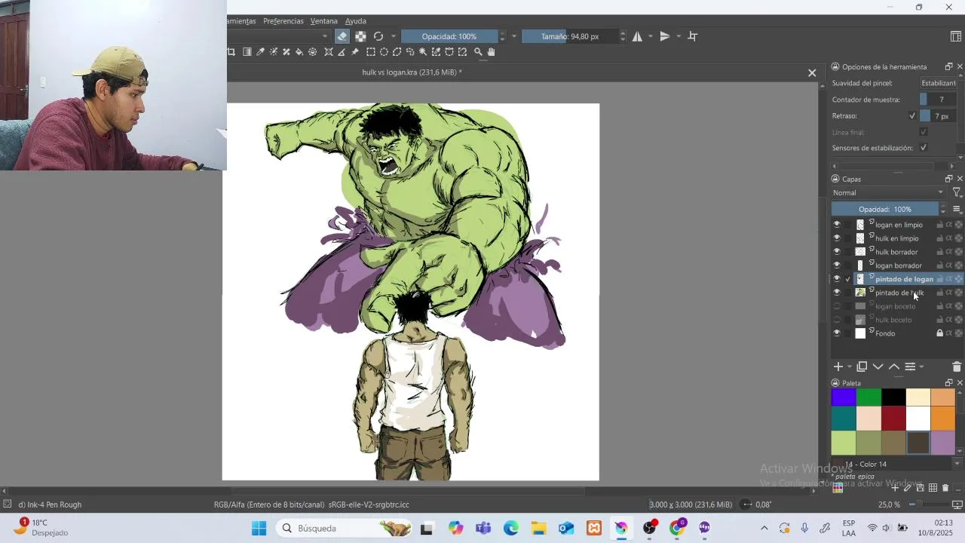Expand the Windows system tray chevron
The width and height of the screenshot is (965, 543).
764,529
